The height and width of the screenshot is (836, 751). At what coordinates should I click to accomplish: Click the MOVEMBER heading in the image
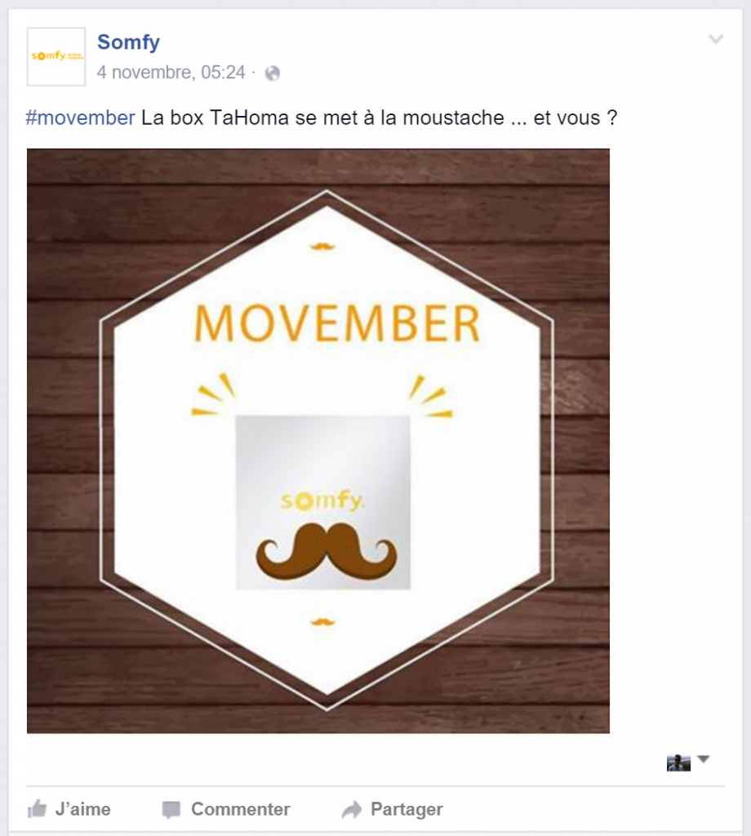click(x=336, y=323)
